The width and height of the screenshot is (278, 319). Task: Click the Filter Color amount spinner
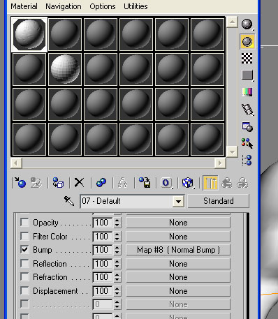pos(117,237)
